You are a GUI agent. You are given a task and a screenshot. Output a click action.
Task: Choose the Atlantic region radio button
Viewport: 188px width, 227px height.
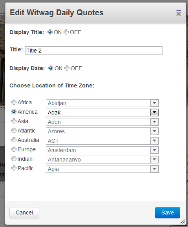(x=14, y=131)
